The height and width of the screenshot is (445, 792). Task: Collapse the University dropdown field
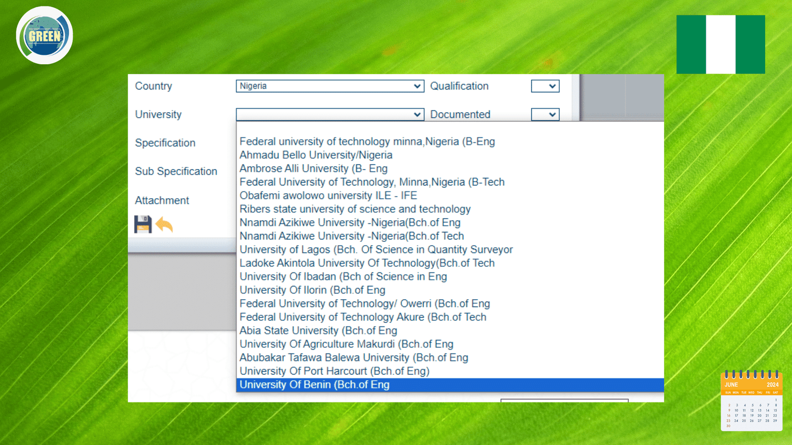[330, 115]
